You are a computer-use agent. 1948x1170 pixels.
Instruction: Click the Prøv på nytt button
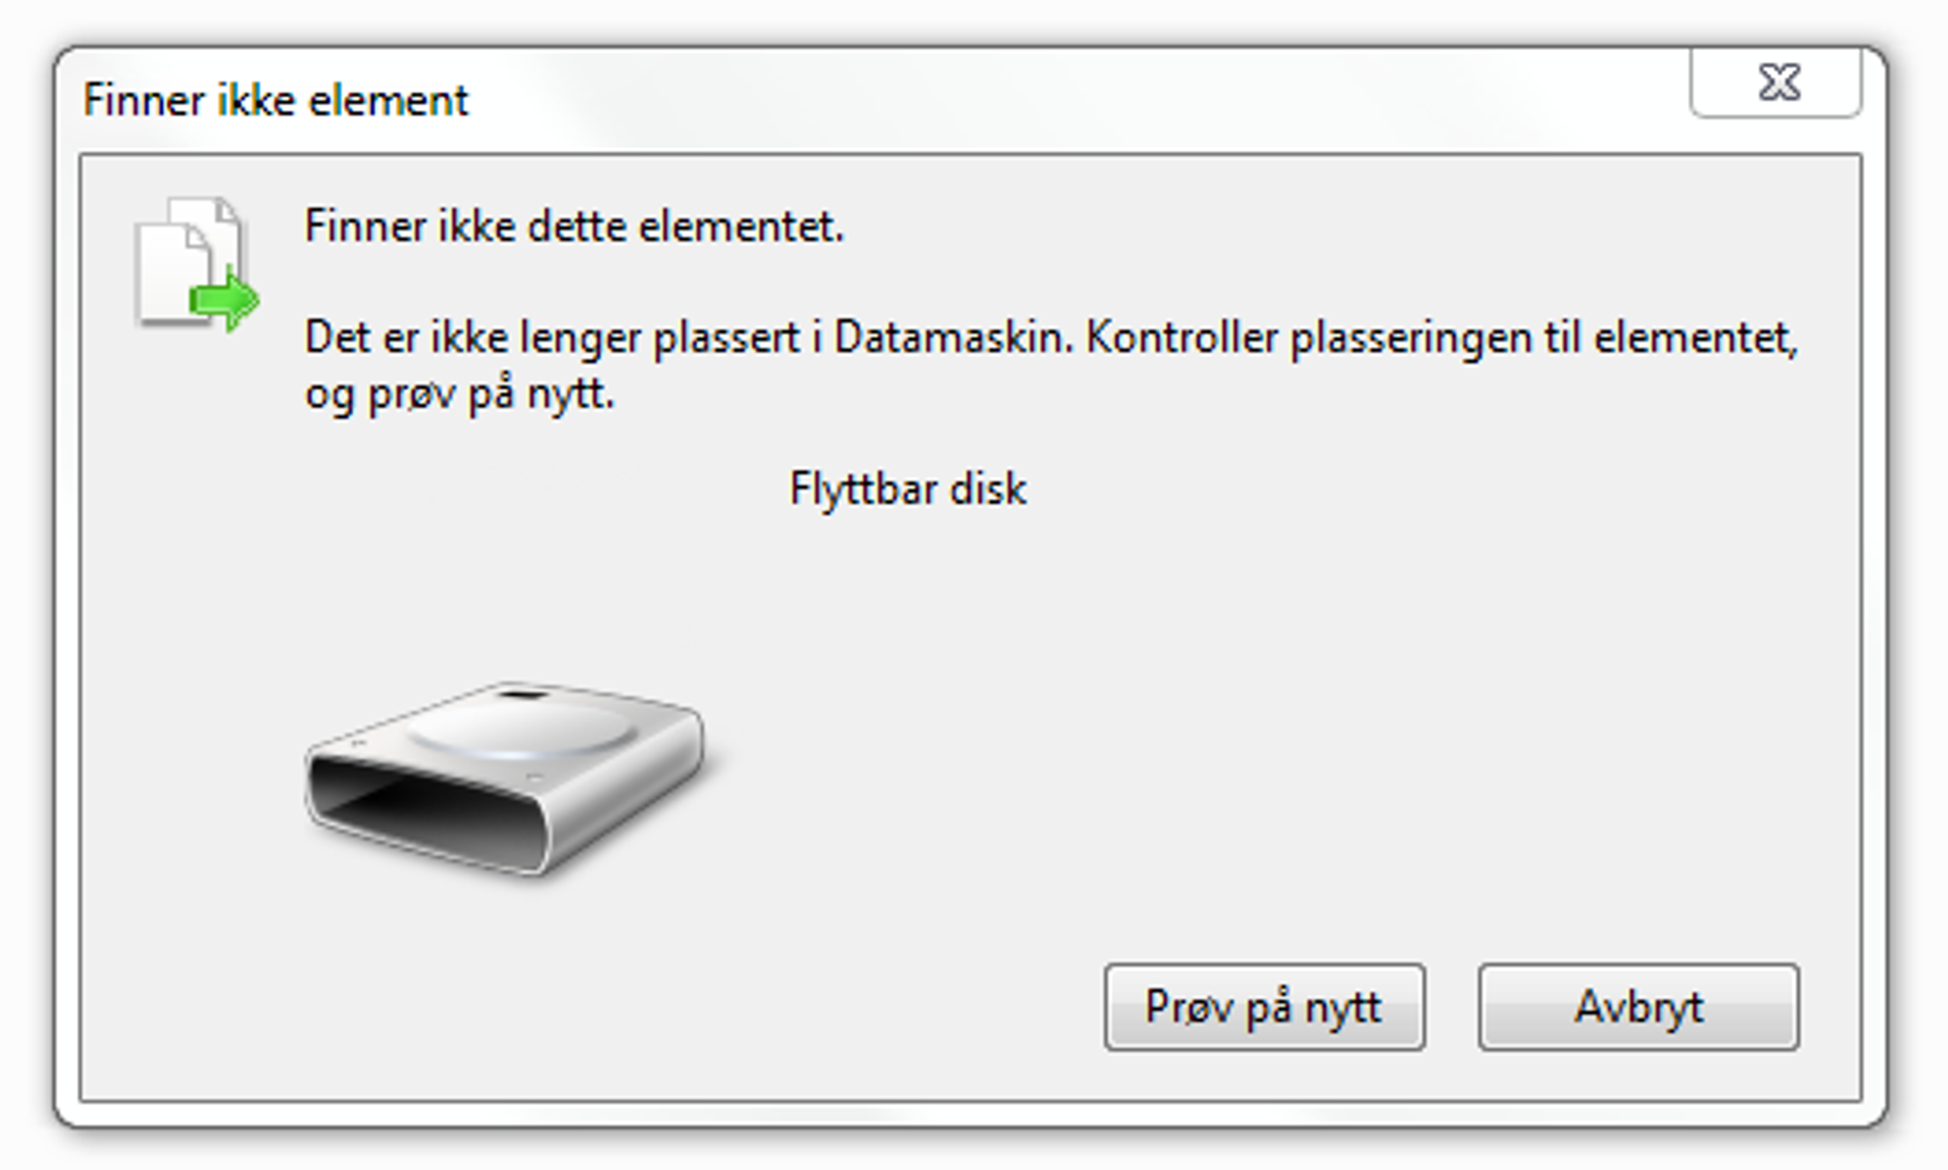pyautogui.click(x=1264, y=1006)
